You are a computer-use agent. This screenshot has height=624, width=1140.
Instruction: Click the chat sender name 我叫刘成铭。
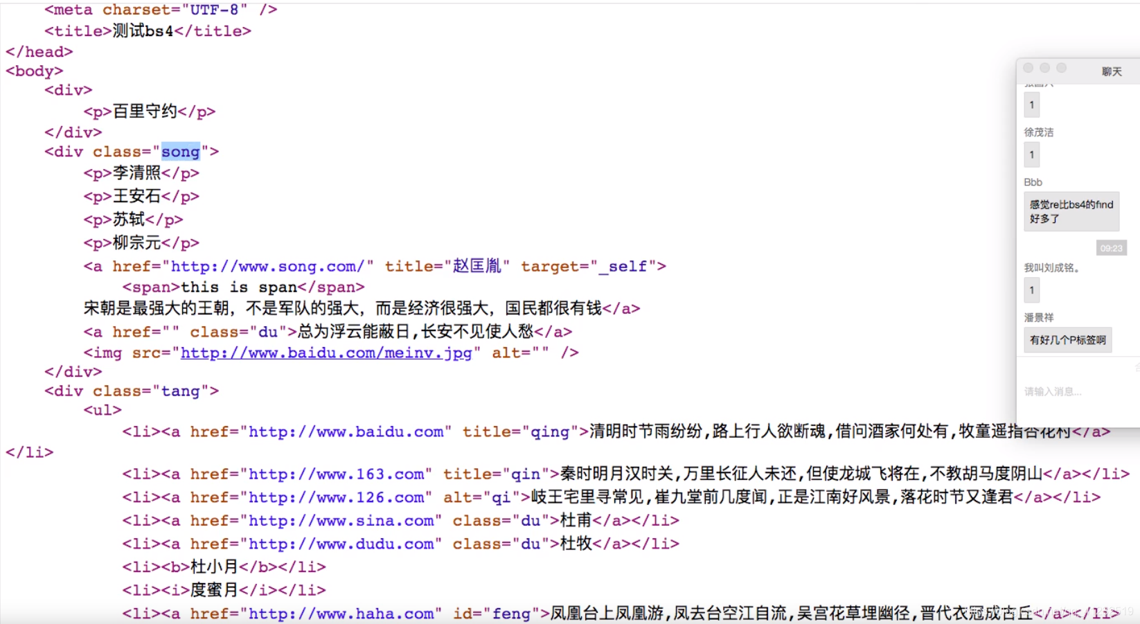click(x=1052, y=268)
